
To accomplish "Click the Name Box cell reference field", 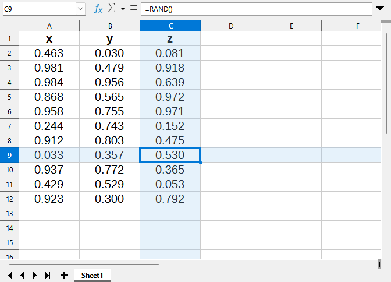I will [38, 9].
